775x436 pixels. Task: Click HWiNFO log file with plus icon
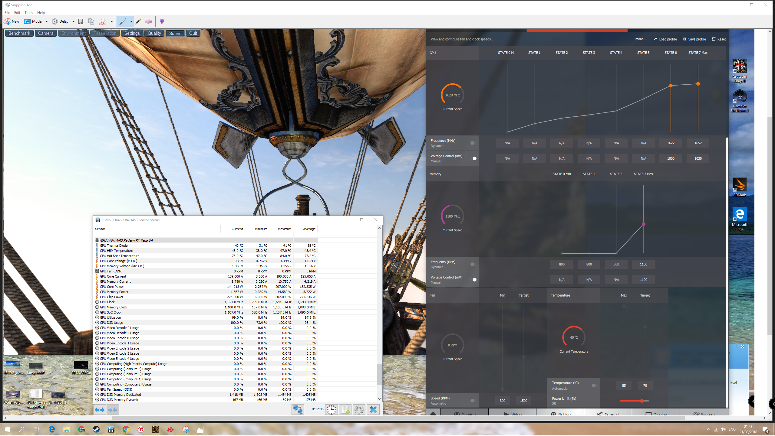[345, 410]
